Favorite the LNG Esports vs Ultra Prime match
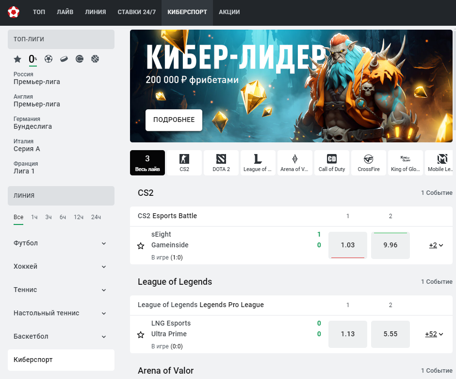This screenshot has height=379, width=456. tap(141, 335)
